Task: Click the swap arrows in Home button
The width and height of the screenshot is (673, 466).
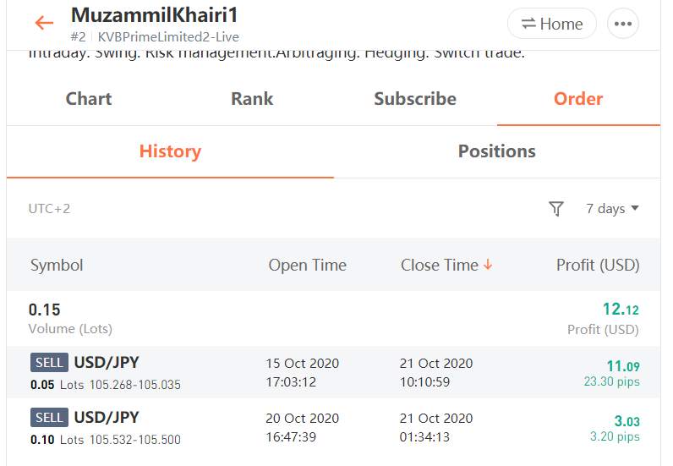Action: [528, 23]
